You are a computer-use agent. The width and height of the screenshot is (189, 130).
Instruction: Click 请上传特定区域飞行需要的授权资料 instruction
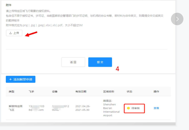click(28, 11)
